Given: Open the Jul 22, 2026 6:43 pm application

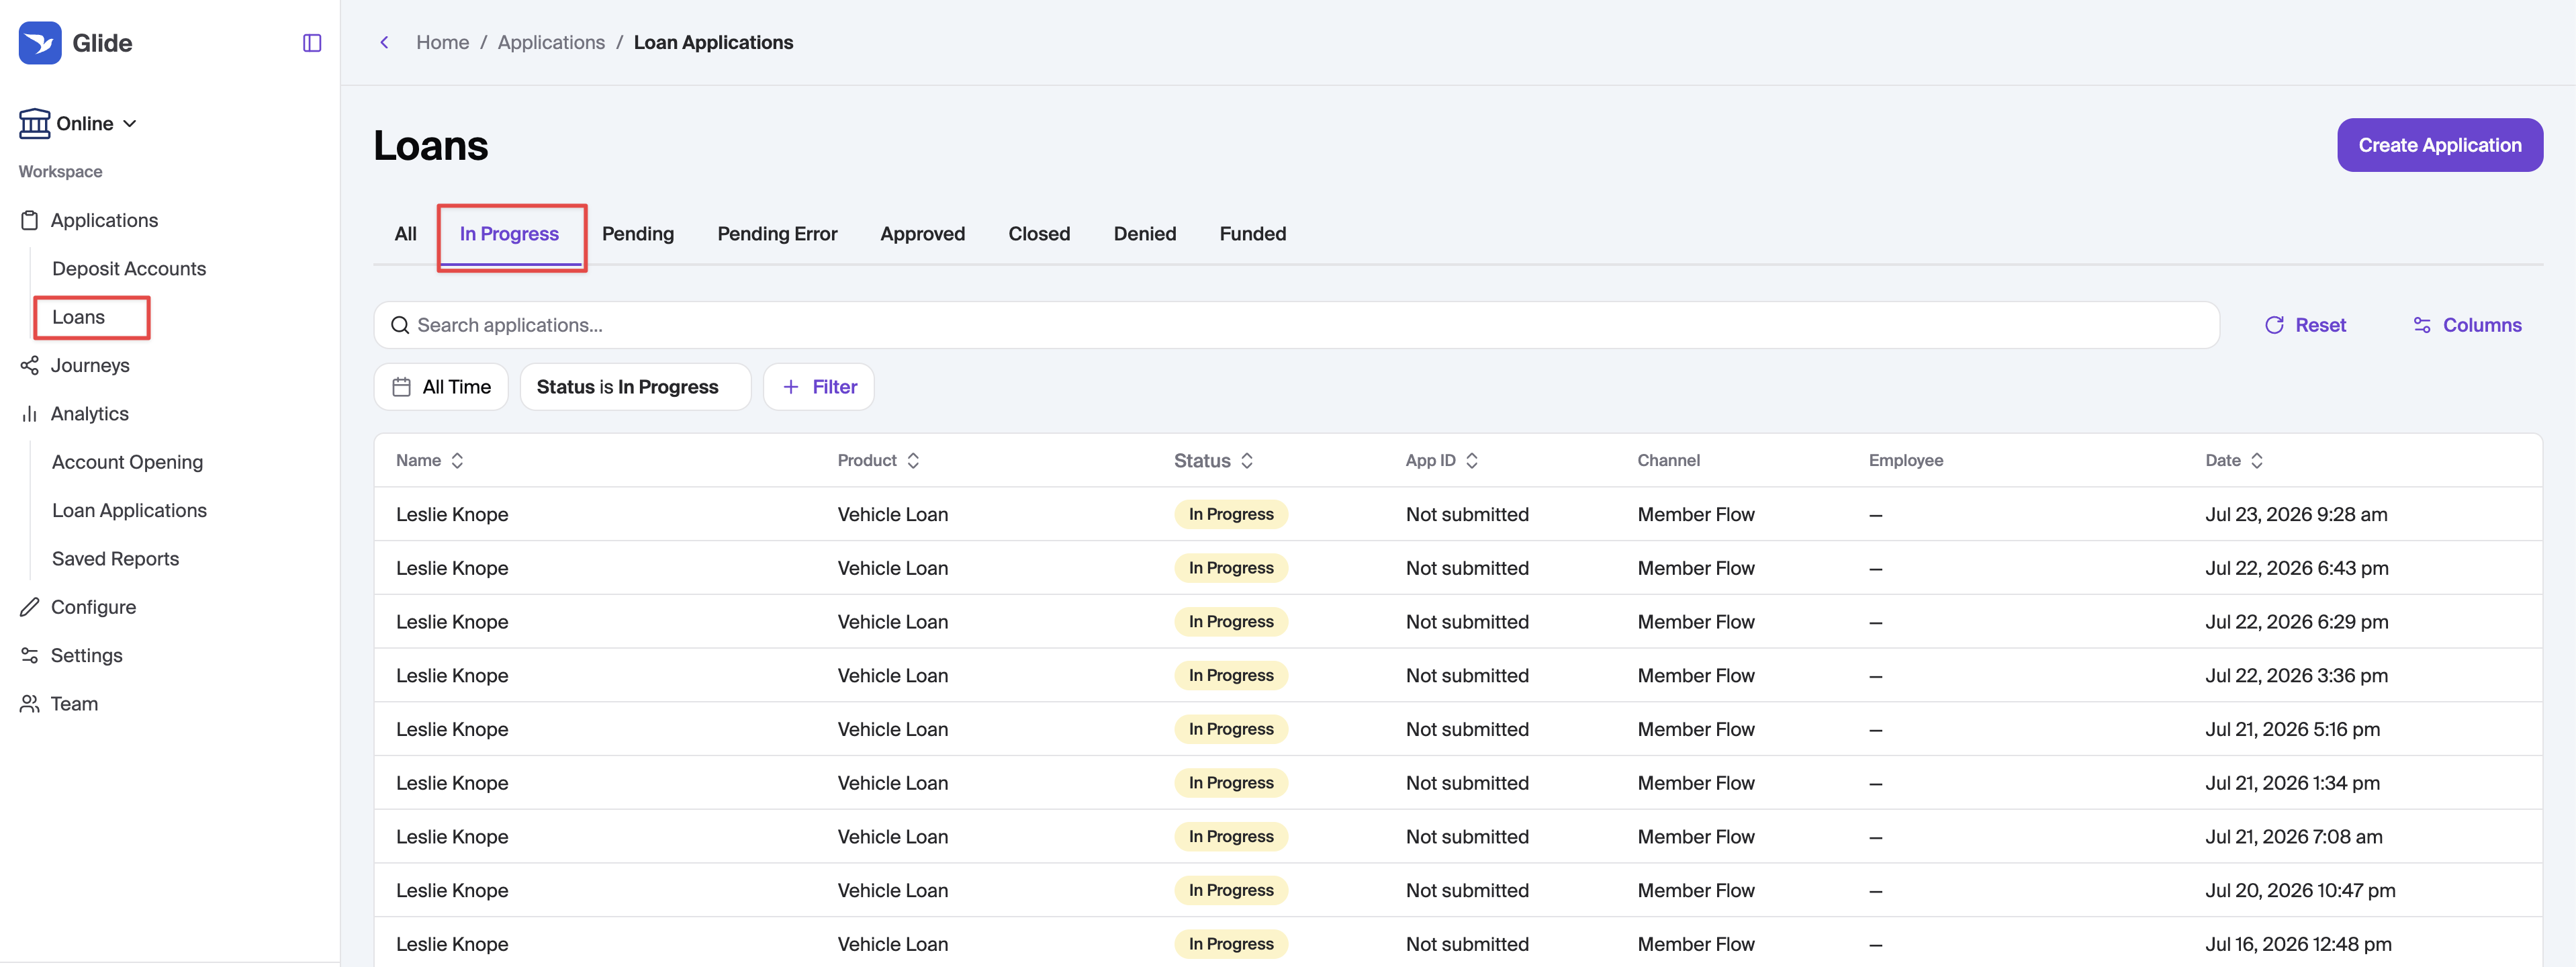Looking at the screenshot, I should coord(1458,568).
